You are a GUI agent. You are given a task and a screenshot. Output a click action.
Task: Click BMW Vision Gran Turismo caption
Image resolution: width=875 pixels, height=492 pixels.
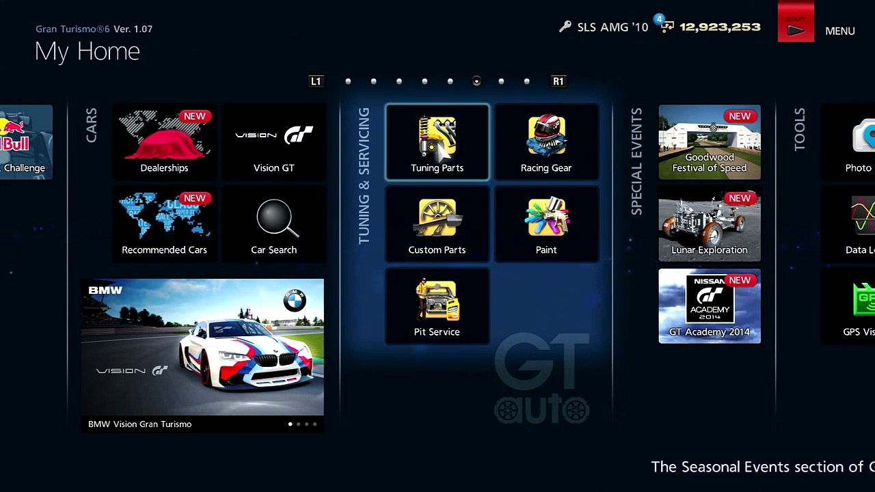point(140,424)
